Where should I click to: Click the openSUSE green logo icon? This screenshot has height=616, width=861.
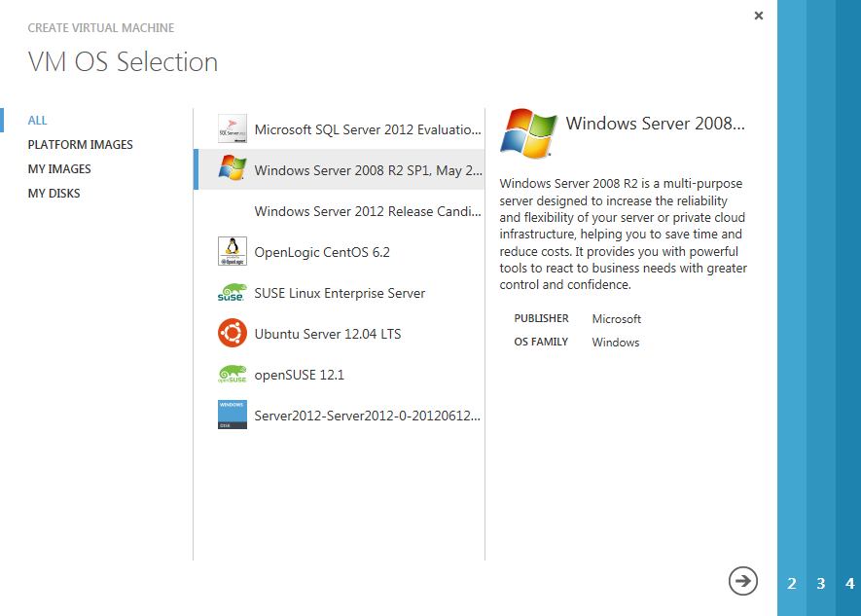pyautogui.click(x=233, y=374)
